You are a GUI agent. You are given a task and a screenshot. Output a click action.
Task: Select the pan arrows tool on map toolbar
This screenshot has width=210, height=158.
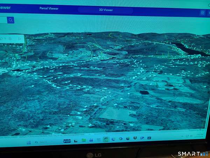pos(2,38)
